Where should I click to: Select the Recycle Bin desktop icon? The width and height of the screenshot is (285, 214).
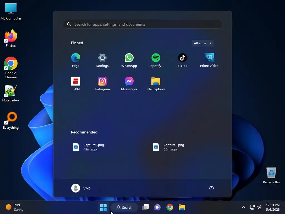pos(271,175)
